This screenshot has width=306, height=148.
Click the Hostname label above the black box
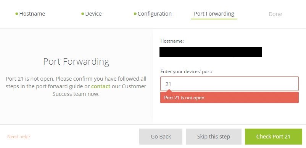(172, 41)
